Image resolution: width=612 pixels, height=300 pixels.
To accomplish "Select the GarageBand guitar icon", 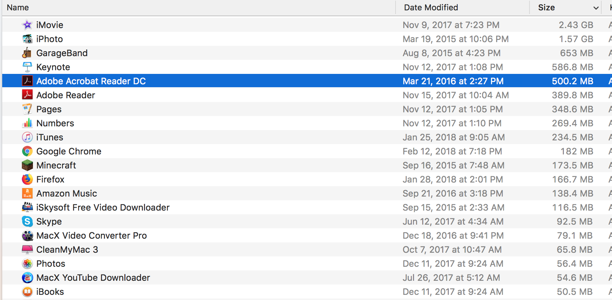I will point(27,53).
